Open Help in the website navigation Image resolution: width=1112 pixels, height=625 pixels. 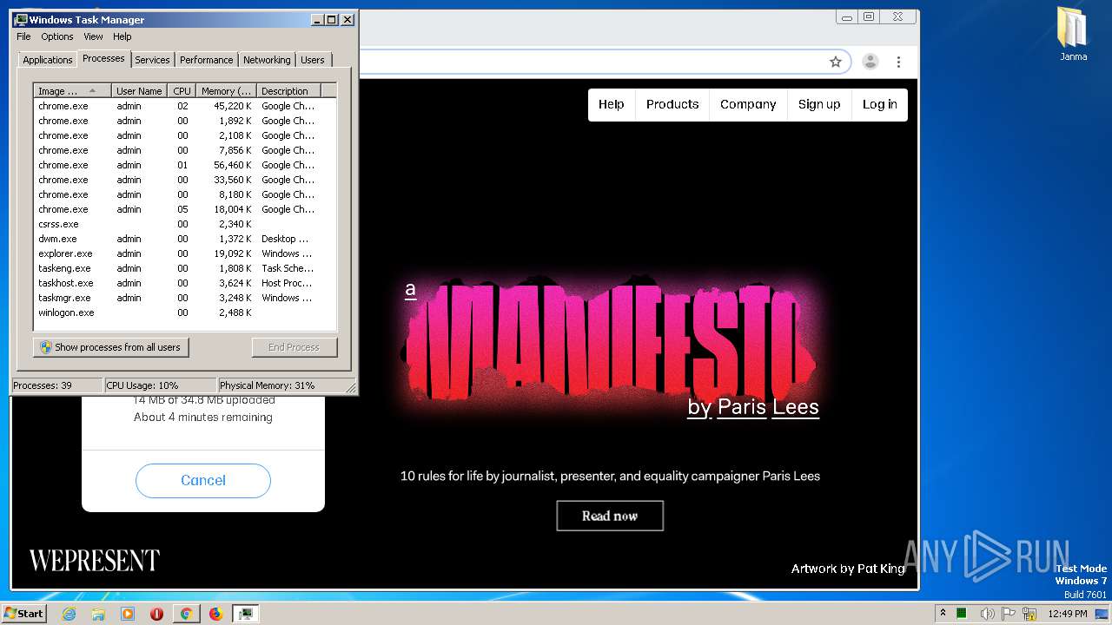coord(612,104)
